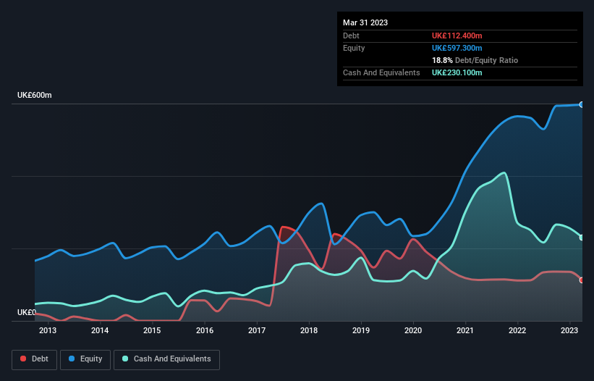Screen dimensions: 594x381
Task: Select the 2017 x-axis label
Action: coord(256,330)
